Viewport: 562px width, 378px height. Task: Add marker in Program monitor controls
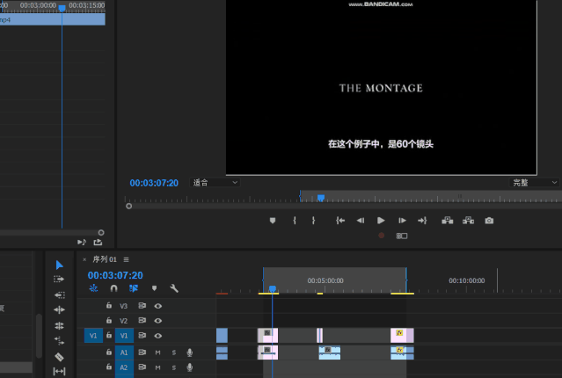(273, 221)
